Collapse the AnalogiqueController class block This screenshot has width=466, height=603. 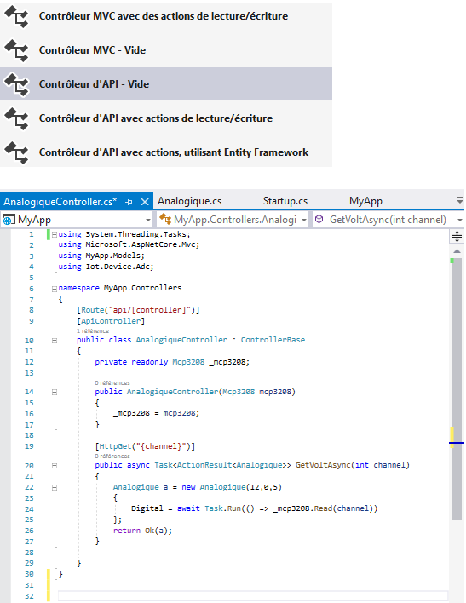click(x=55, y=341)
